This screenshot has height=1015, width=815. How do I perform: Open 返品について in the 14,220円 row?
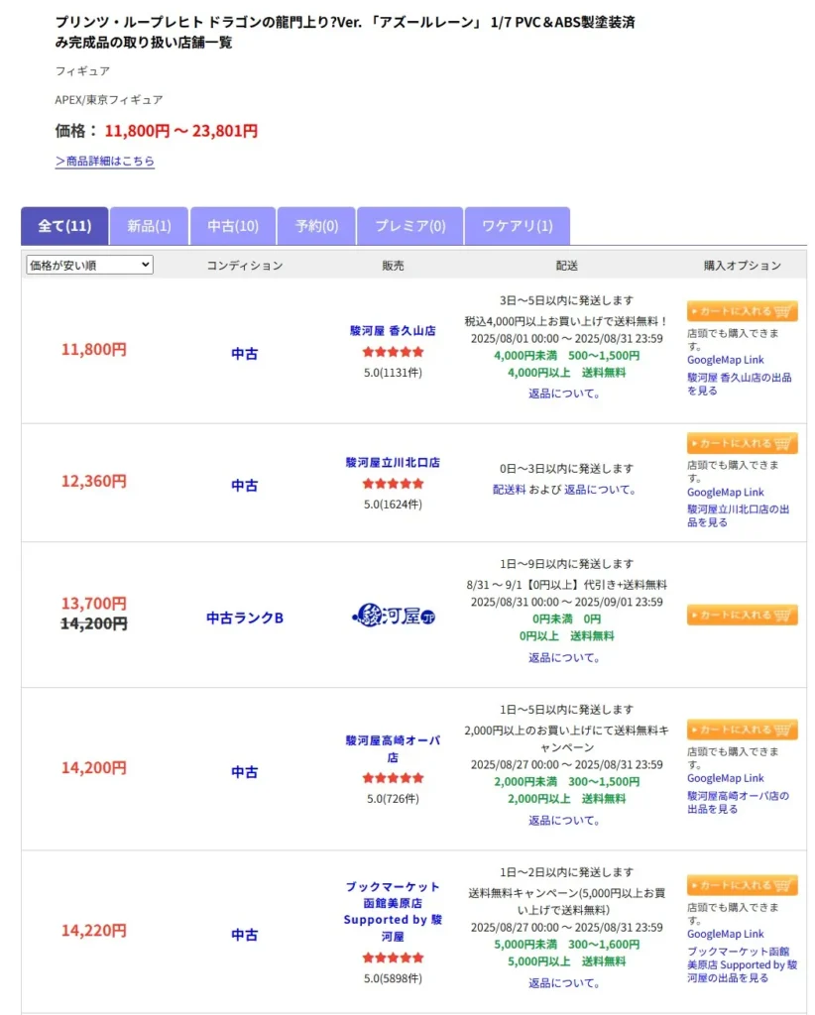point(564,983)
